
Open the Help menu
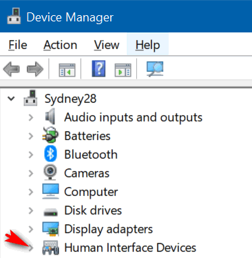tap(147, 45)
